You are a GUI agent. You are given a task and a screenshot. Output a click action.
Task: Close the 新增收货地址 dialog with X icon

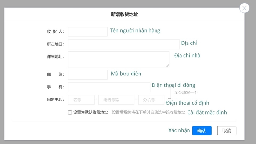[x=244, y=8]
